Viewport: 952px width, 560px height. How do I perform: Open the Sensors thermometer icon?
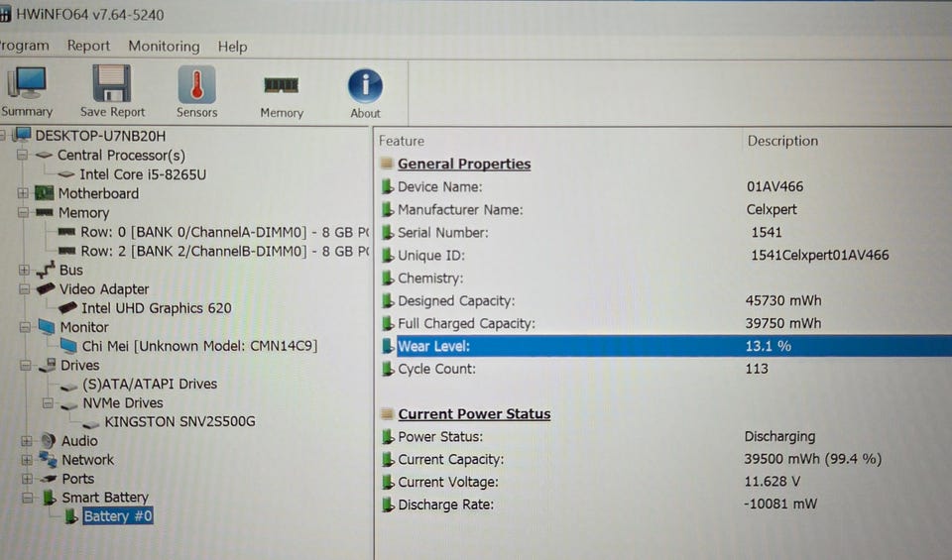196,84
